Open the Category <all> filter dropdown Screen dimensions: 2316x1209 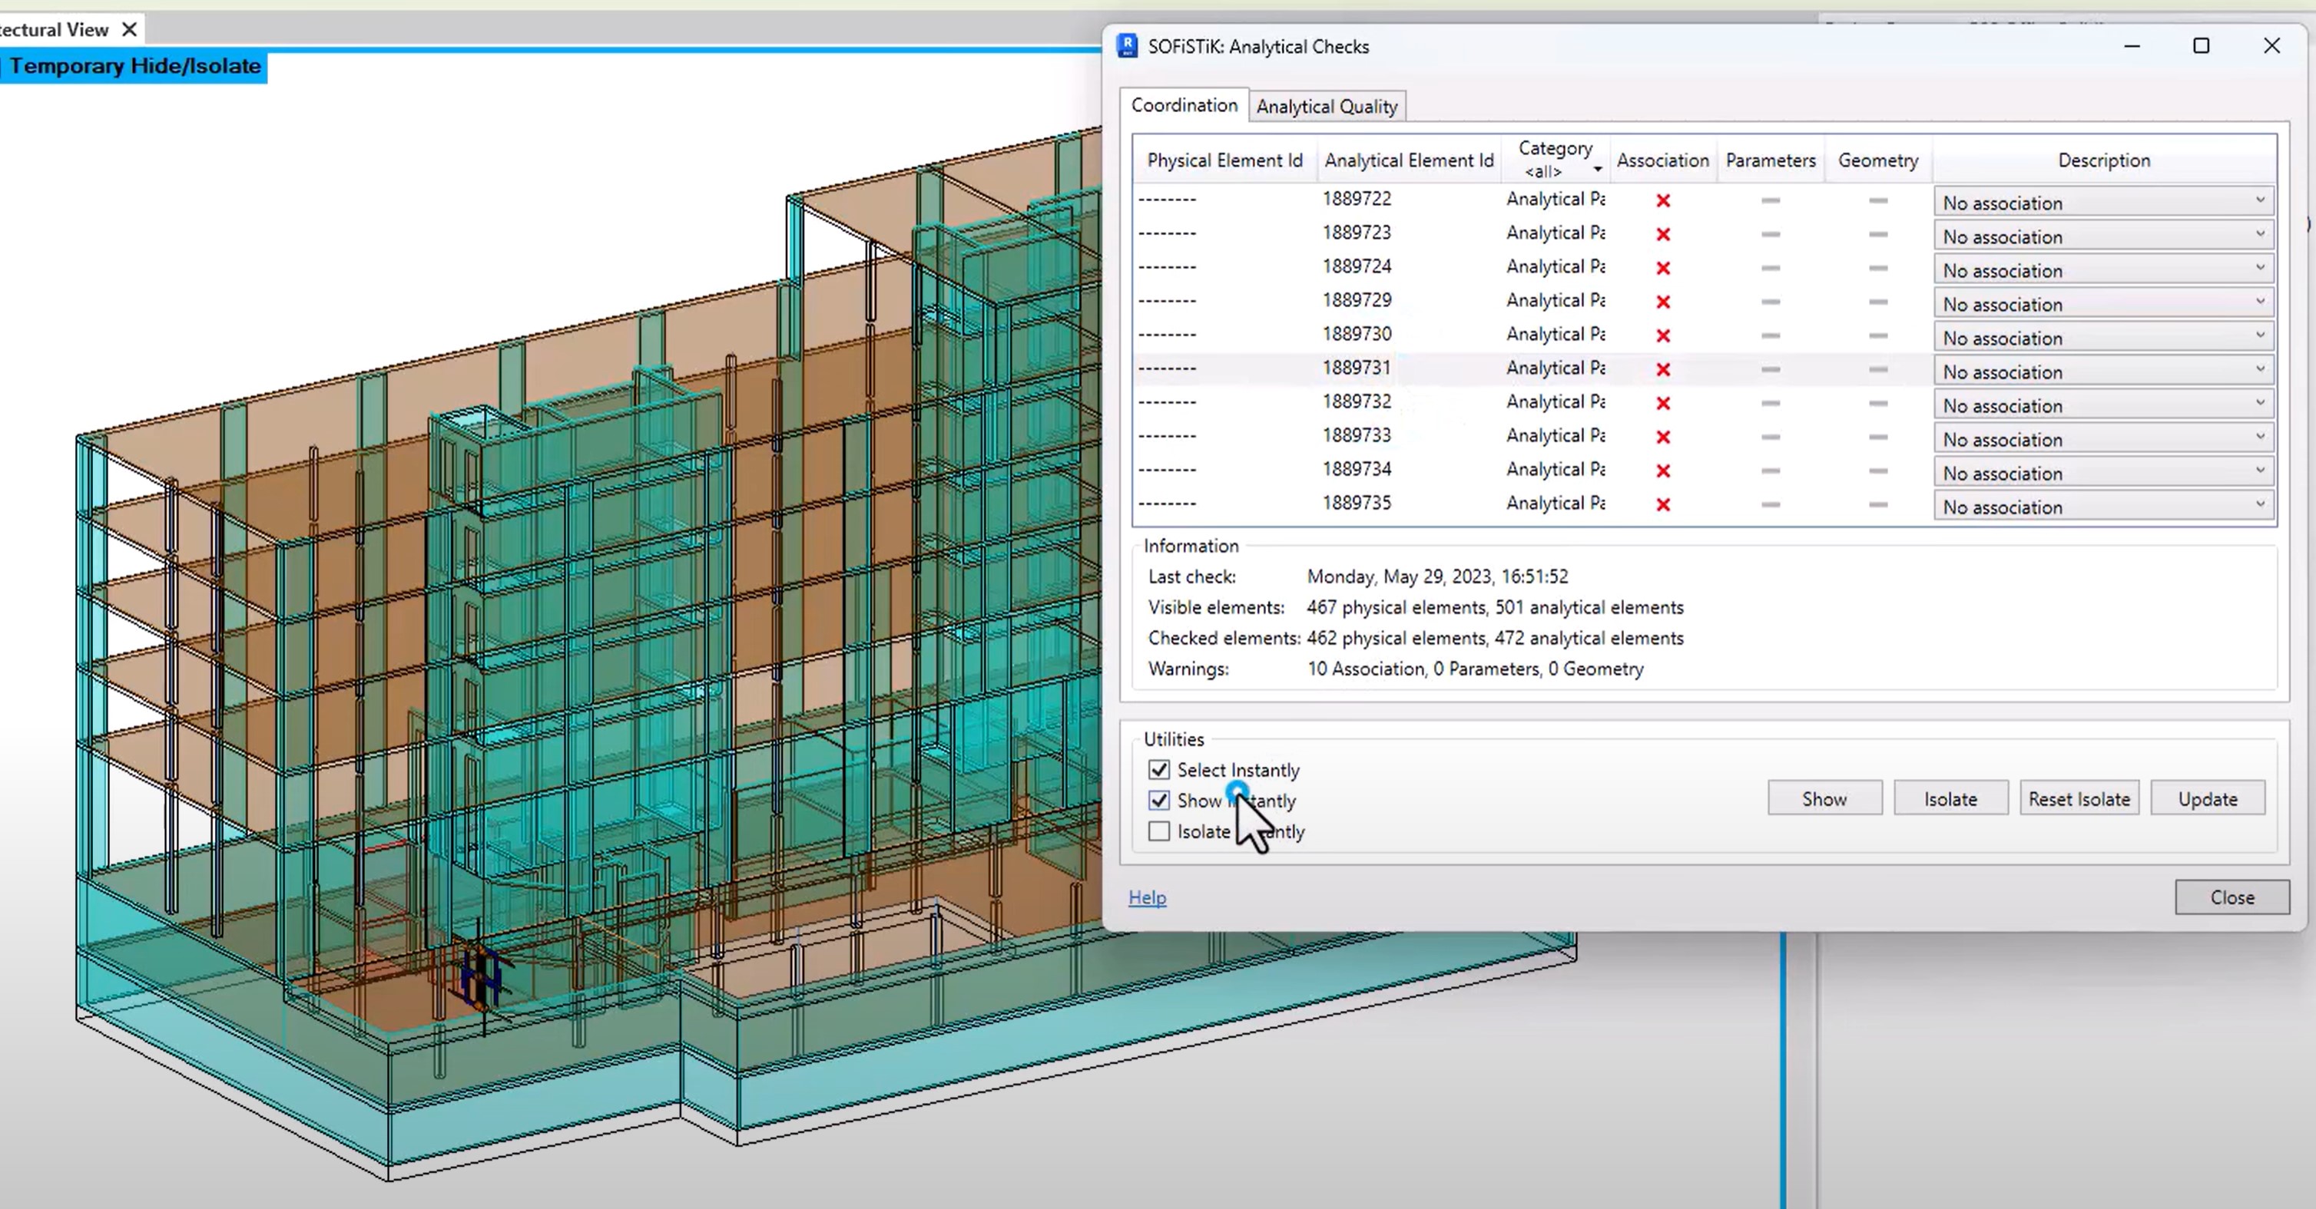point(1597,170)
